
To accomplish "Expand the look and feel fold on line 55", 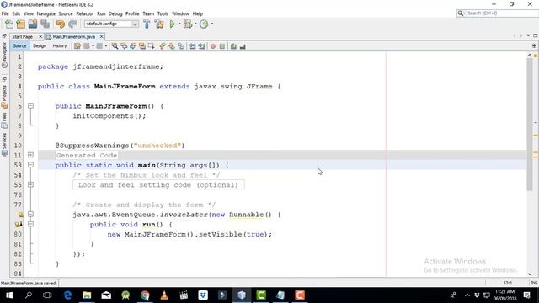I will [30, 184].
